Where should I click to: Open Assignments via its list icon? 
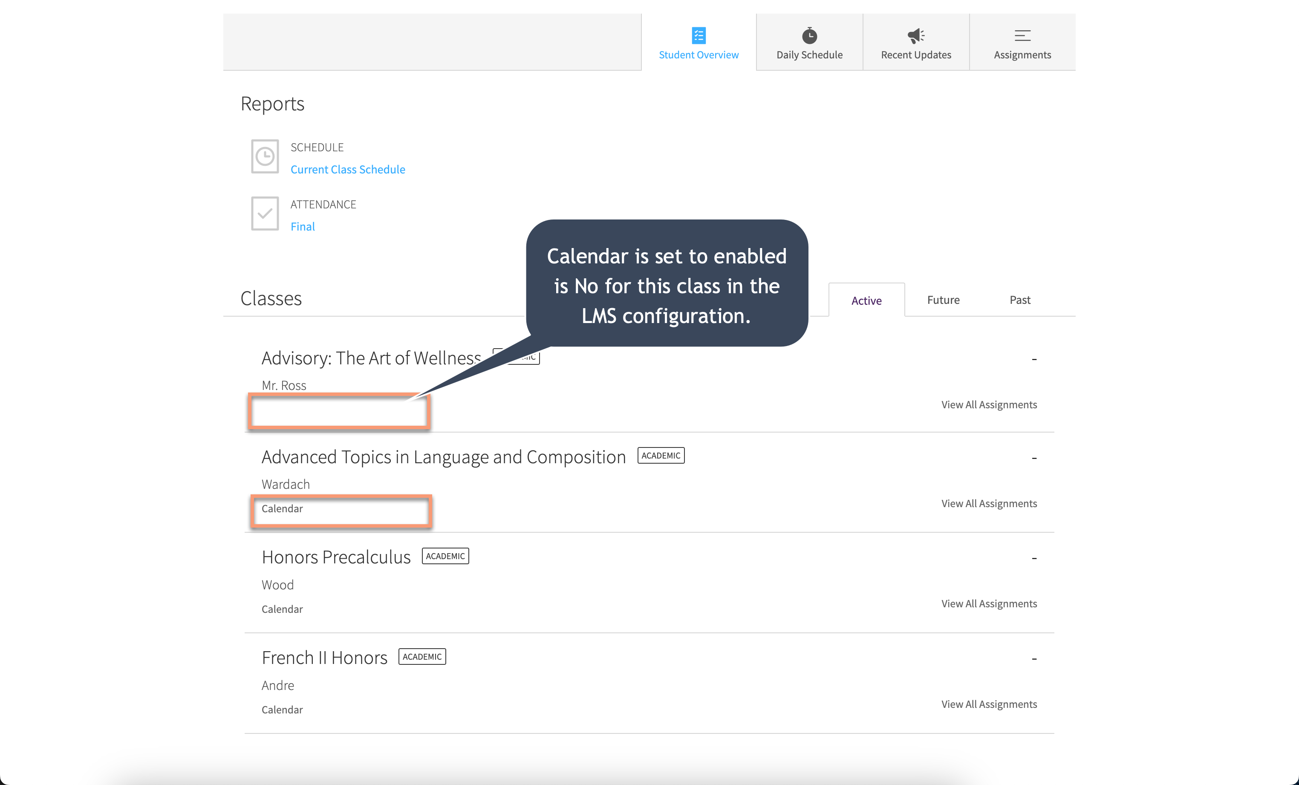[x=1022, y=35]
